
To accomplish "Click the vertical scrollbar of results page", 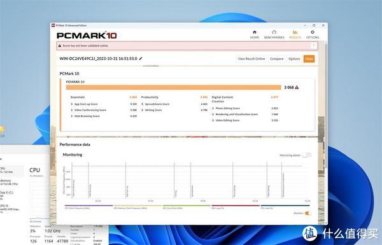I will [326, 105].
